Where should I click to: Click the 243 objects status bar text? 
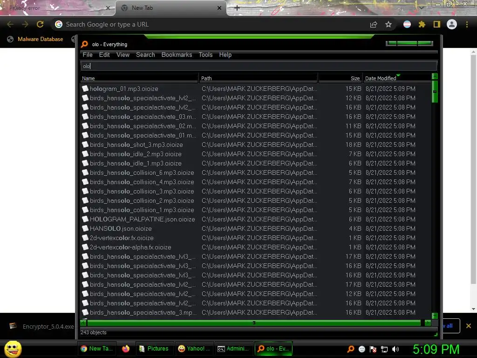click(x=93, y=332)
